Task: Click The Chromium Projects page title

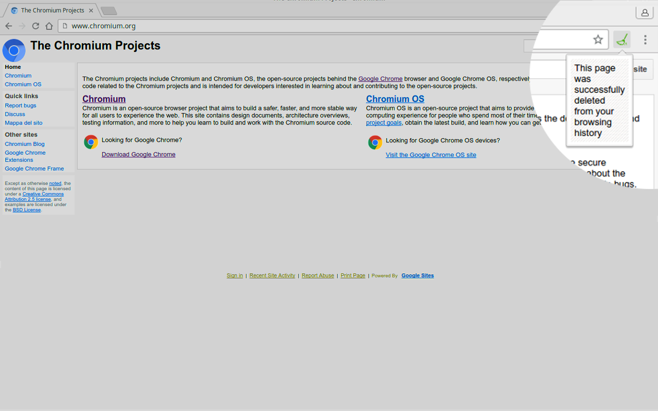Action: coord(95,46)
